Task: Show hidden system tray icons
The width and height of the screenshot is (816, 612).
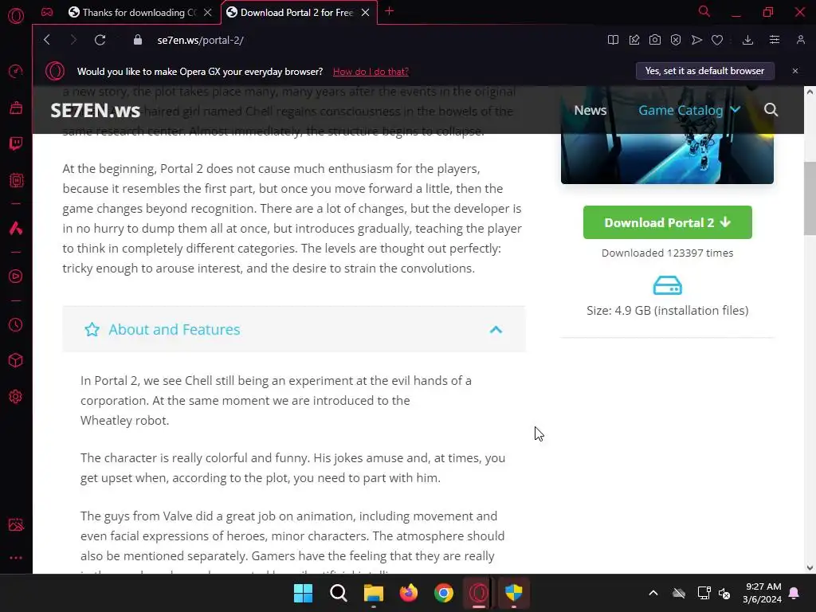Action: tap(653, 593)
